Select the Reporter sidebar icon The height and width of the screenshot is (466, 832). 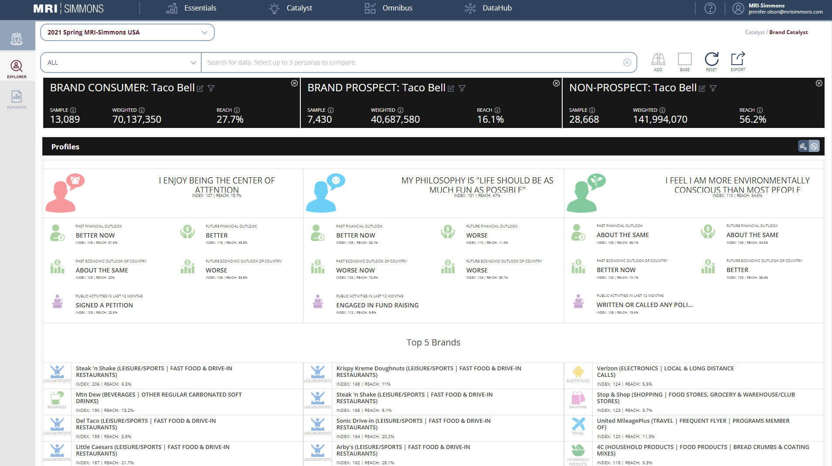tap(17, 100)
